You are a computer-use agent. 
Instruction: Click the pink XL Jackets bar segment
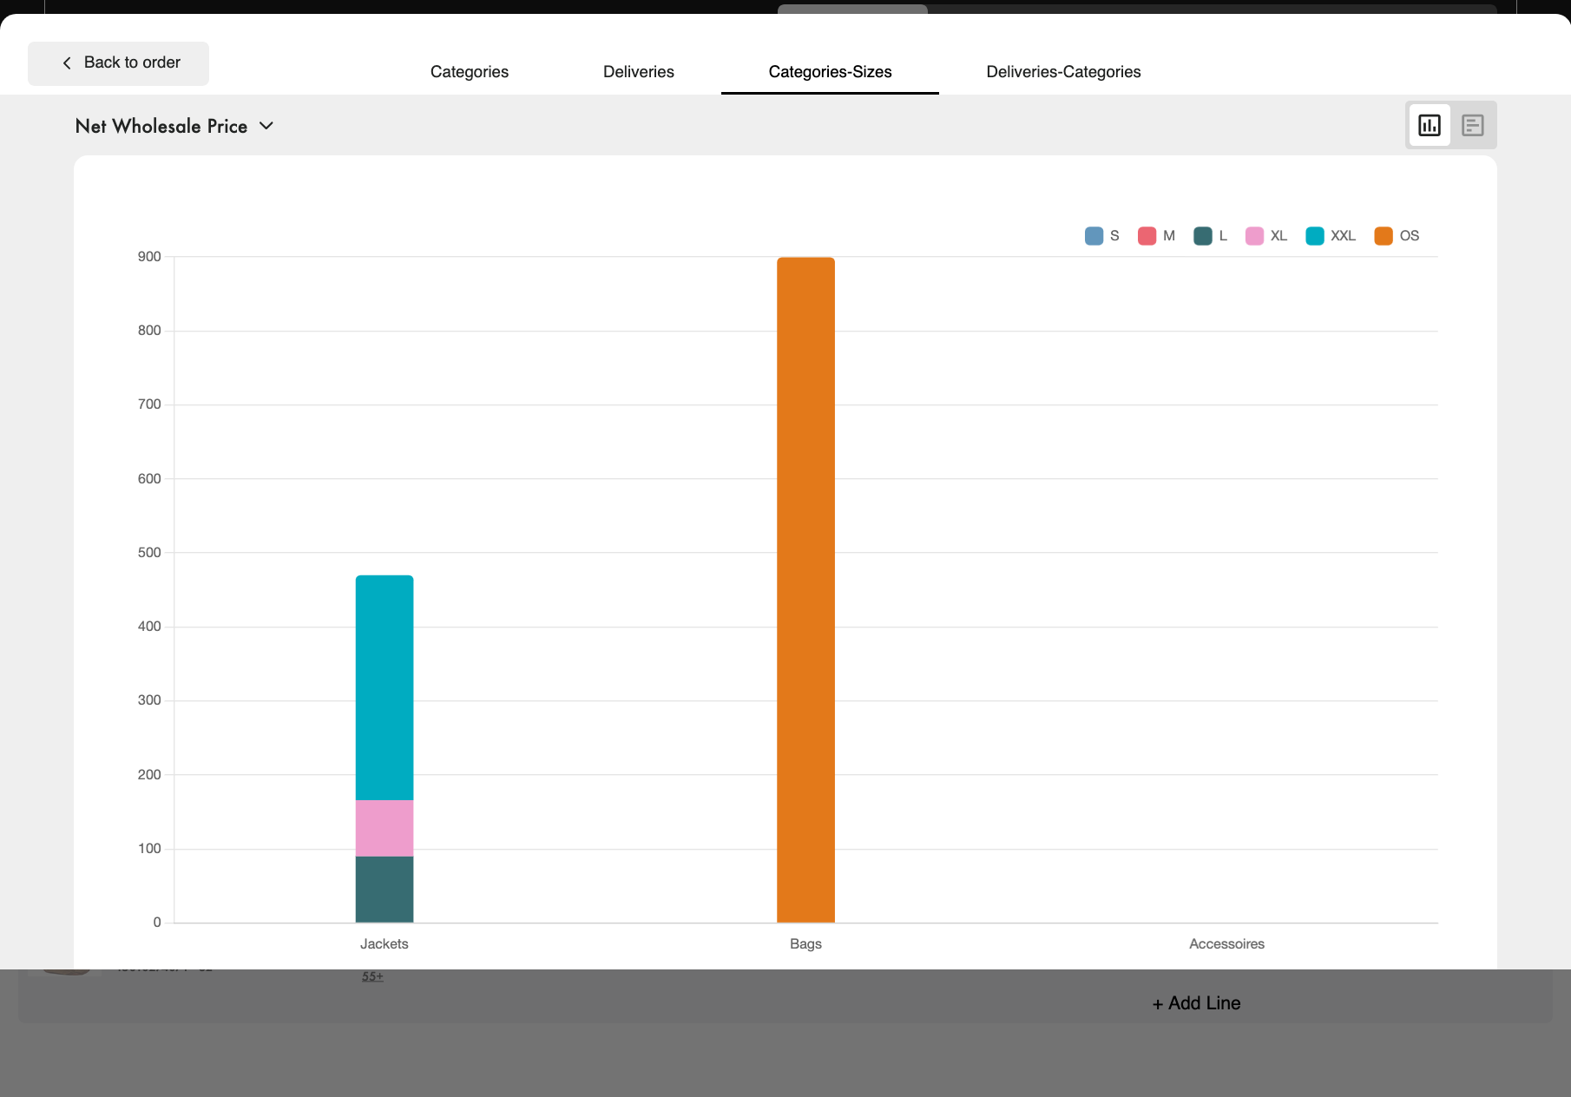click(385, 828)
